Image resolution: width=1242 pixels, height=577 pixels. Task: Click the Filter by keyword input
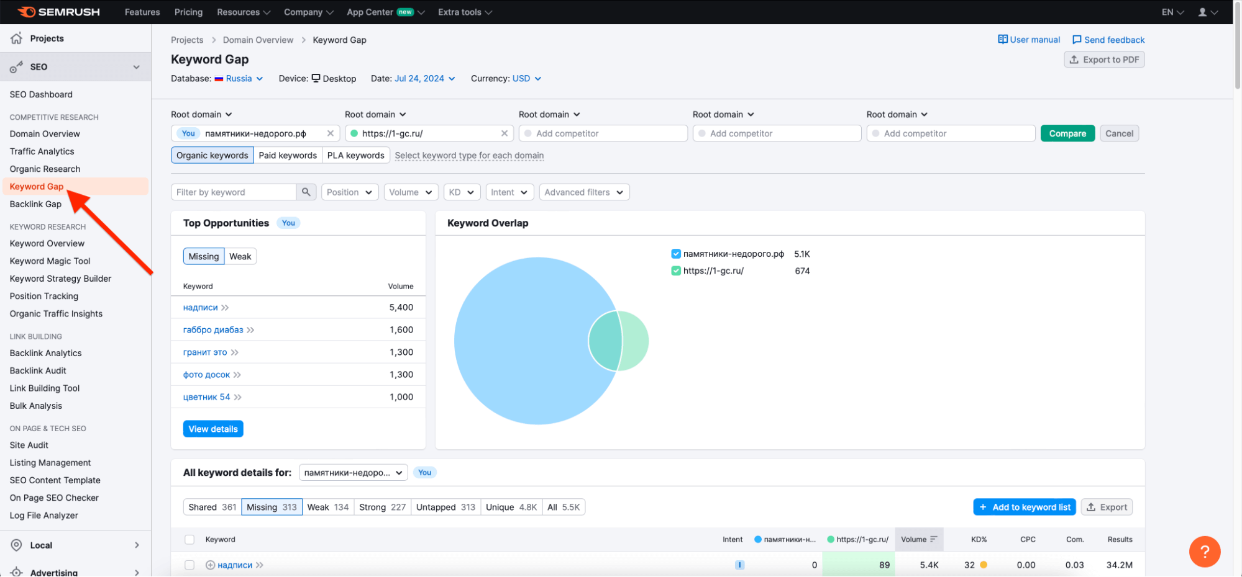[x=233, y=192]
